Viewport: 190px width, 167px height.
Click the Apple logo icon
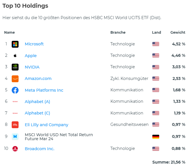pyautogui.click(x=15, y=56)
